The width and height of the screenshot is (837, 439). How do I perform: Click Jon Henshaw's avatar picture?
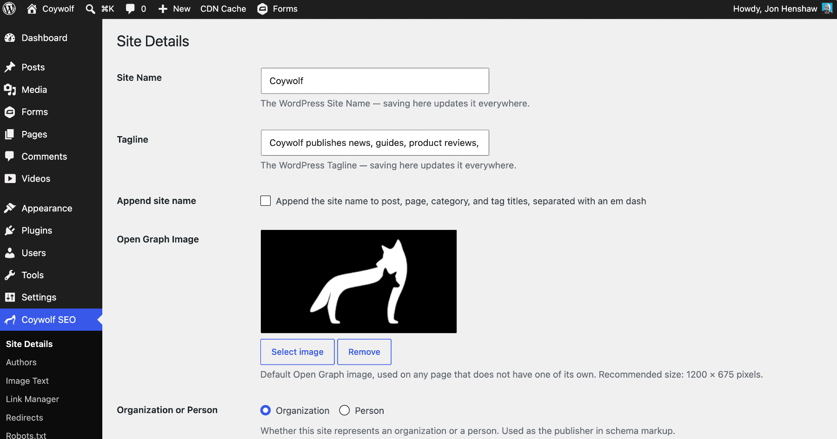click(x=827, y=8)
